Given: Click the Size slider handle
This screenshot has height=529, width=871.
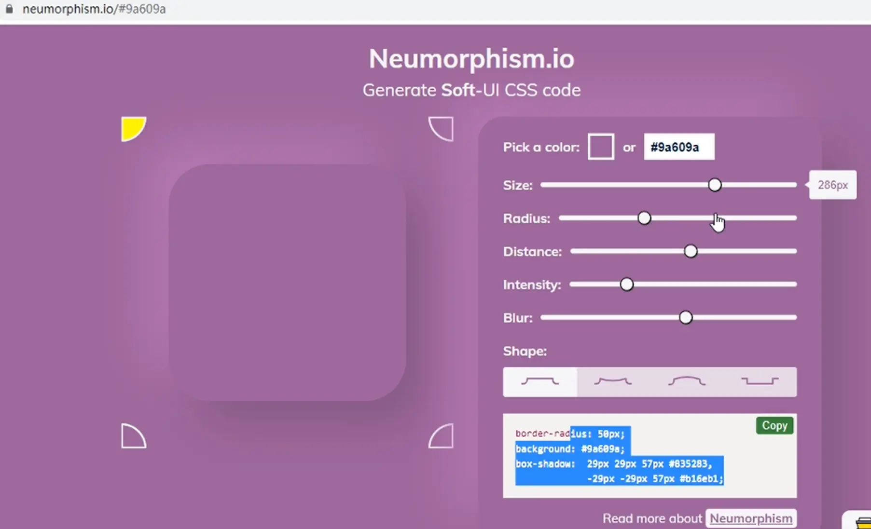Looking at the screenshot, I should point(715,185).
